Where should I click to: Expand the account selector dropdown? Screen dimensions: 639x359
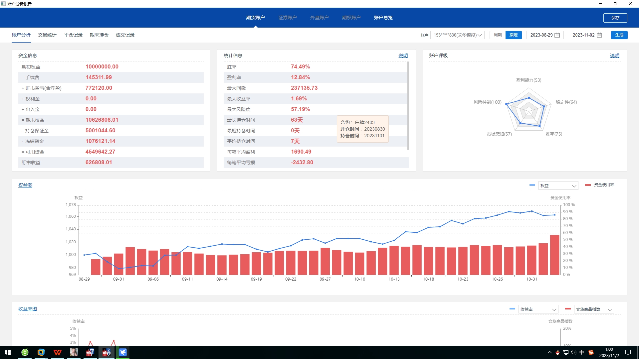pos(457,35)
